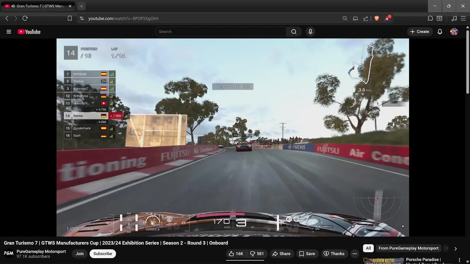Screen dimensions: 470x264
Task: Click the video player to pause
Action: click(x=232, y=137)
